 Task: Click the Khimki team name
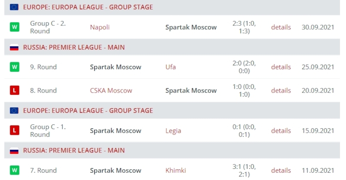click(x=176, y=171)
